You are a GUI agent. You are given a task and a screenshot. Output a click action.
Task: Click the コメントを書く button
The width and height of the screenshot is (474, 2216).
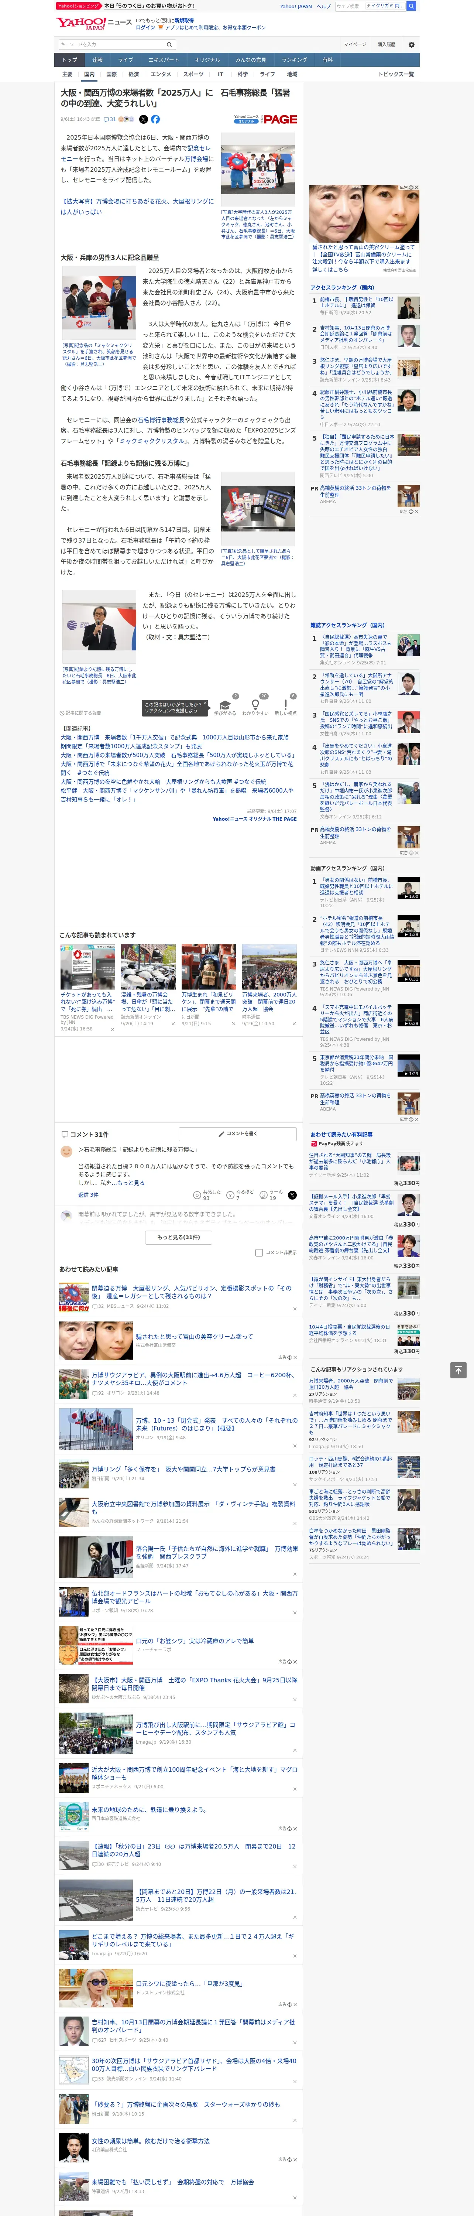(237, 1134)
